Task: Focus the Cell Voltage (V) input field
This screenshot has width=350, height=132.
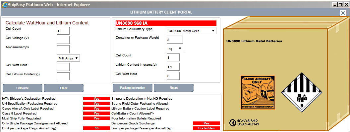Action: [63, 40]
